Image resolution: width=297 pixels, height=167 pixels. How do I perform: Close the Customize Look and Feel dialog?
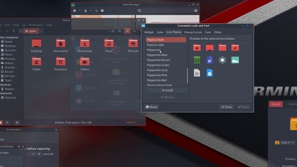(x=226, y=107)
